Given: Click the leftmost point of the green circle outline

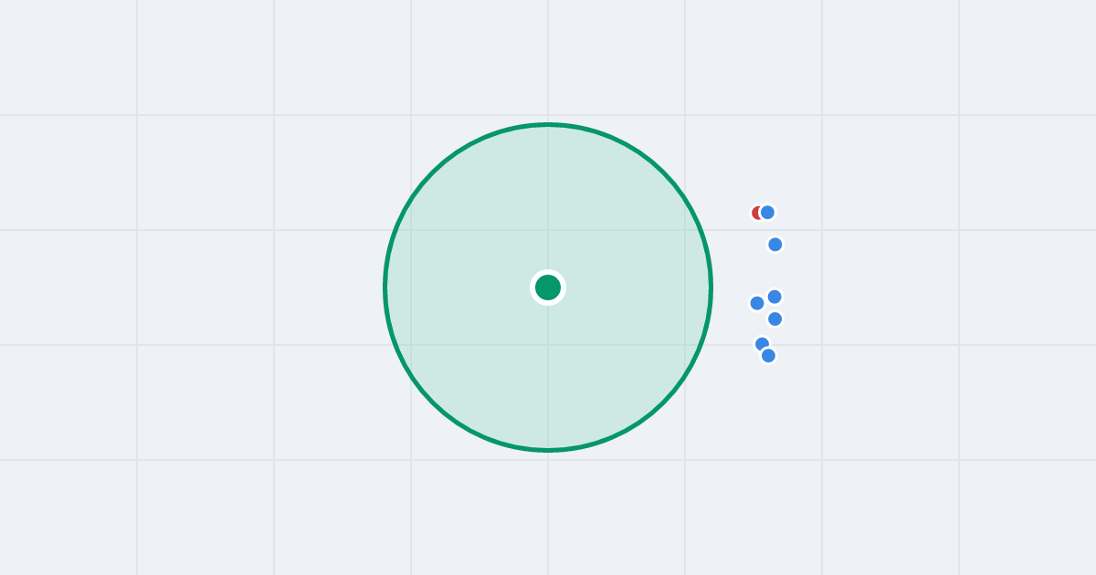Looking at the screenshot, I should click(385, 287).
